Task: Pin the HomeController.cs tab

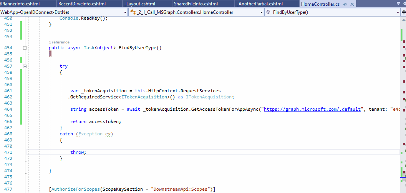Action: [345, 4]
